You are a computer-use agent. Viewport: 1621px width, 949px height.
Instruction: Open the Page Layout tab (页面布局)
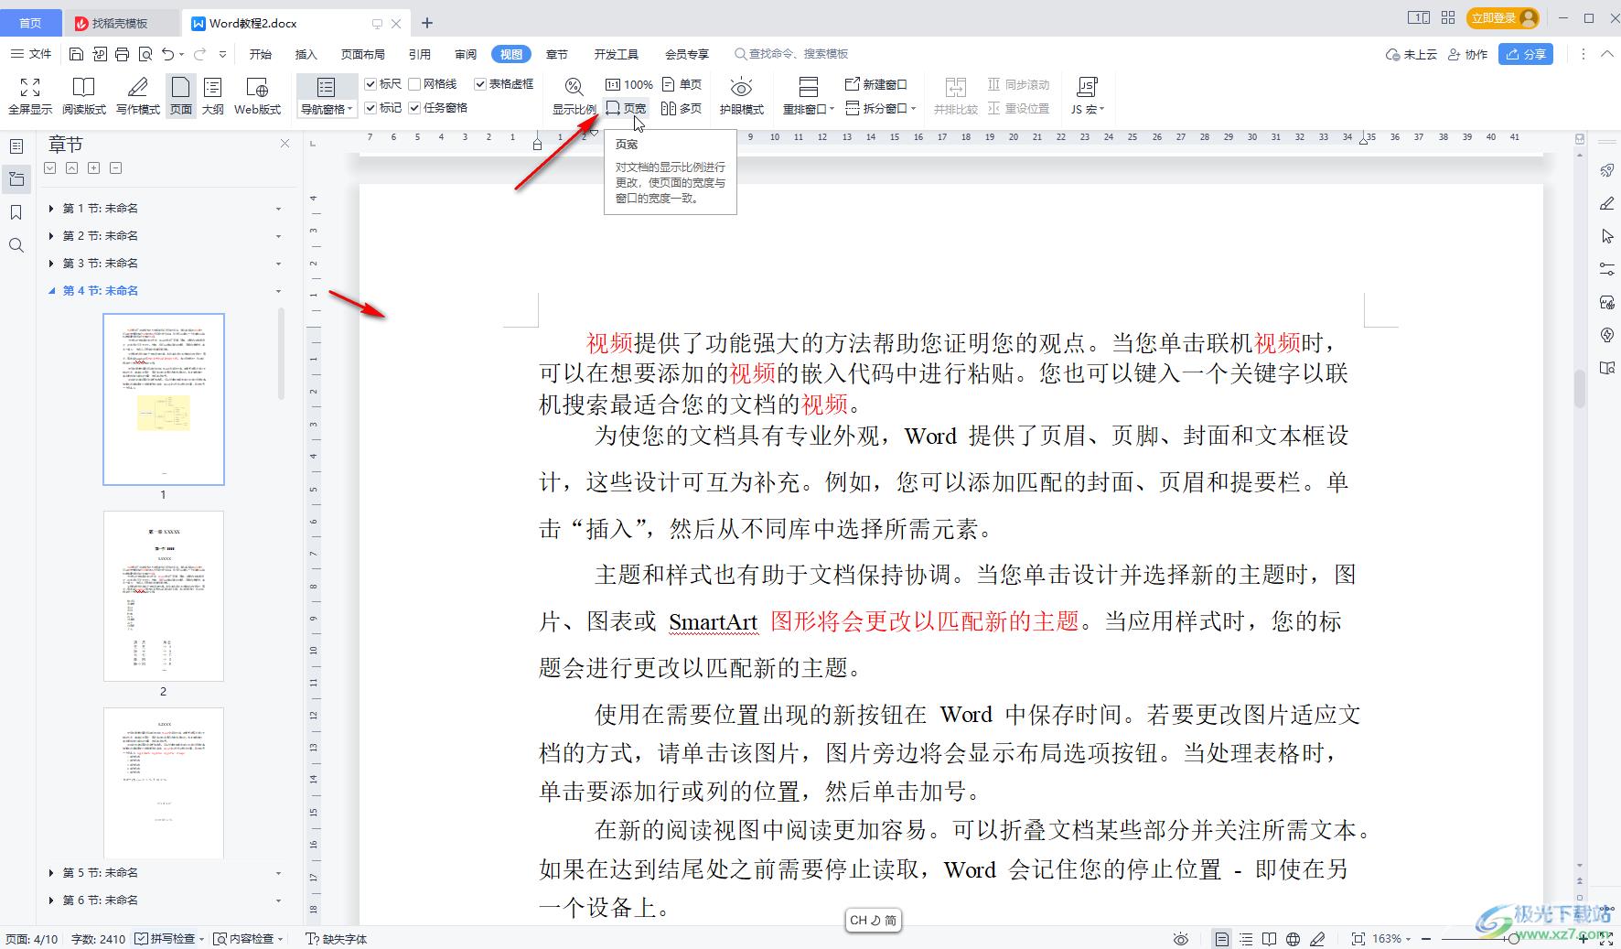pos(363,54)
